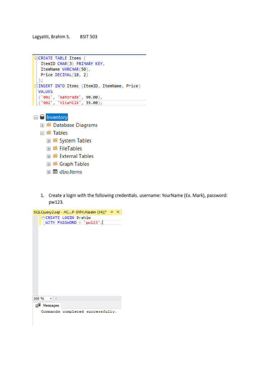Screen dimensions: 276x368
Task: Click the Messages tab icon
Action: (38, 305)
